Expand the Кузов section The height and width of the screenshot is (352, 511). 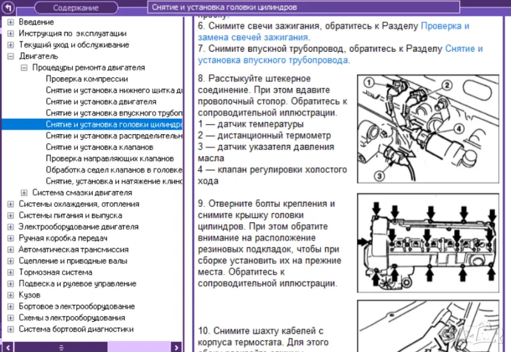click(11, 295)
